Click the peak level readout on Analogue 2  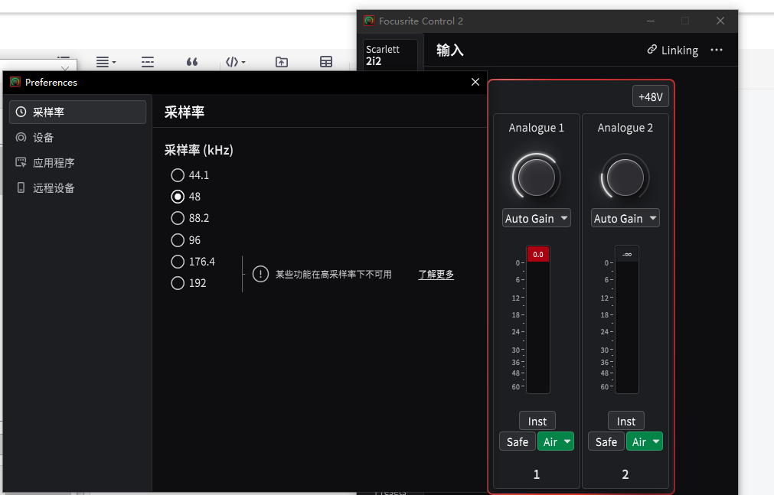pyautogui.click(x=627, y=254)
